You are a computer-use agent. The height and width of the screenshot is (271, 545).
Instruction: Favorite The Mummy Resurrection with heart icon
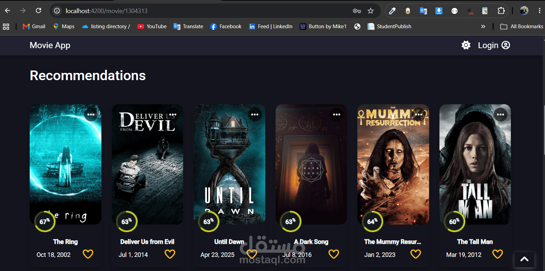(416, 254)
